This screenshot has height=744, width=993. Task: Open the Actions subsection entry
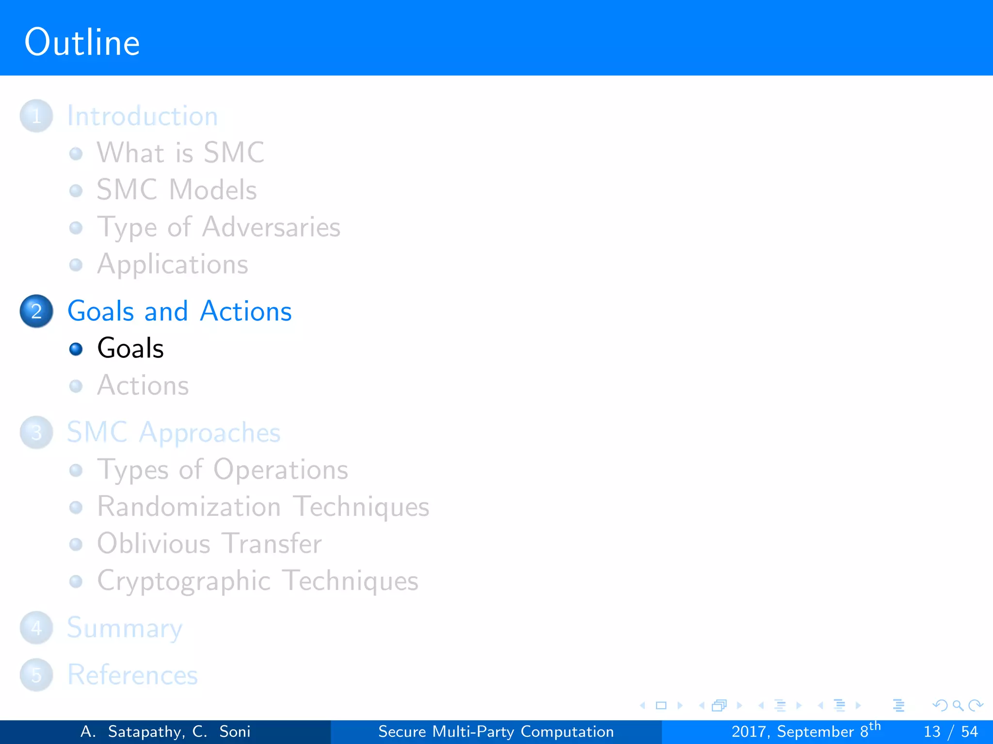click(143, 386)
